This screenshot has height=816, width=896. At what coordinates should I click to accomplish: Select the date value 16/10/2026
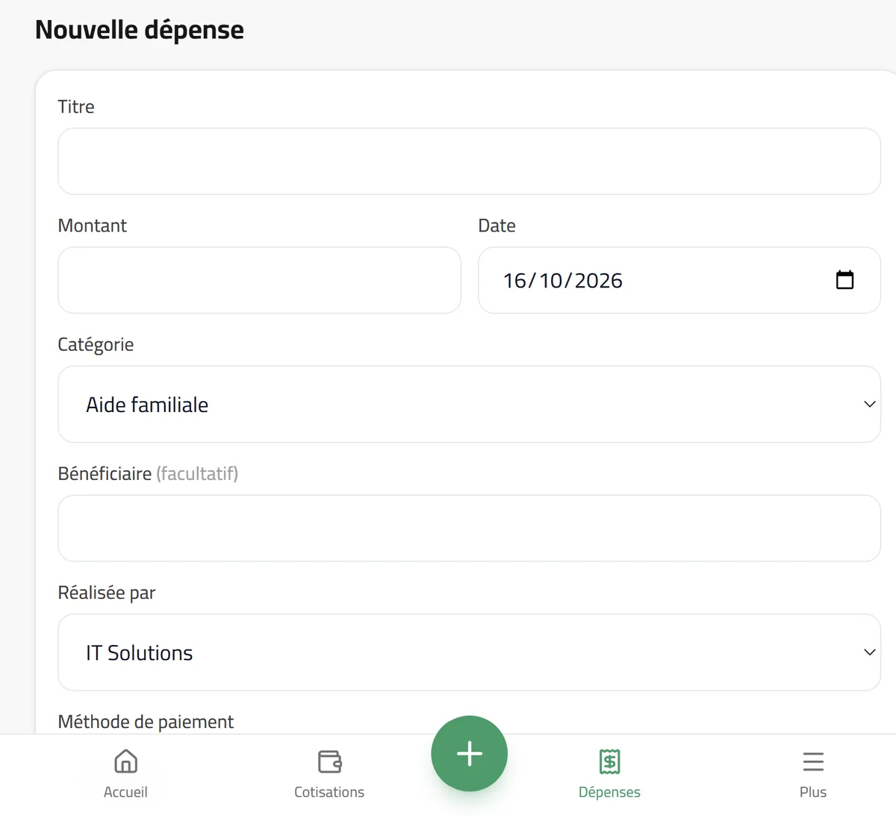click(562, 281)
